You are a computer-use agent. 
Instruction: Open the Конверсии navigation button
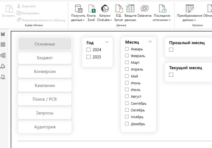[x=45, y=71]
